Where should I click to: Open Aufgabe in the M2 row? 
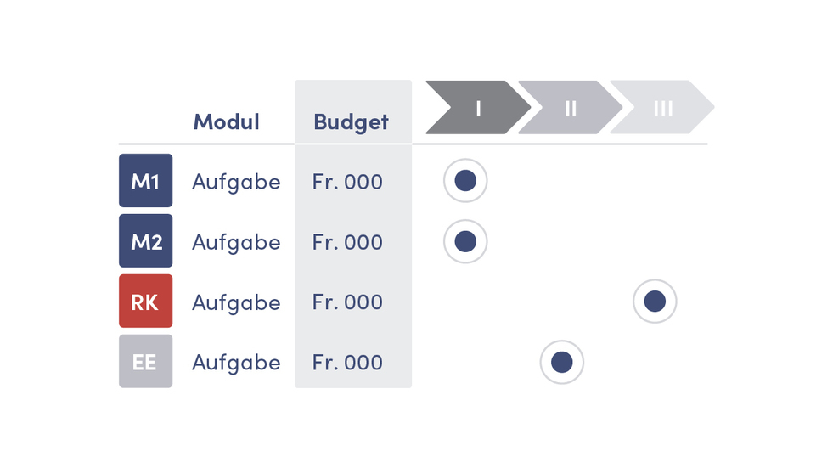(236, 242)
